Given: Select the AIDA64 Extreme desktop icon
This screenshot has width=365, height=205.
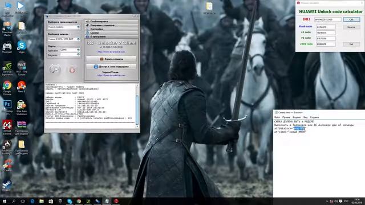Looking at the screenshot, I should pos(7,127).
